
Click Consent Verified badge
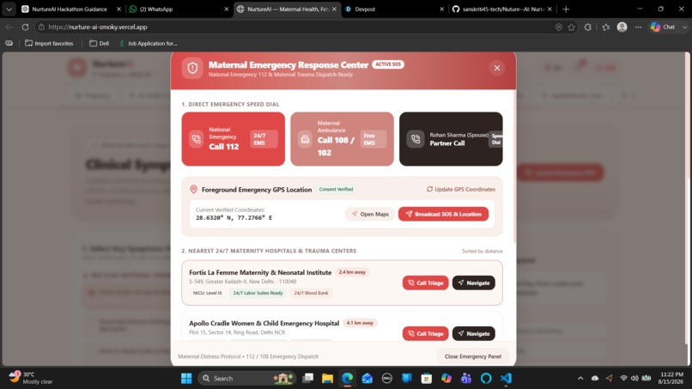336,190
